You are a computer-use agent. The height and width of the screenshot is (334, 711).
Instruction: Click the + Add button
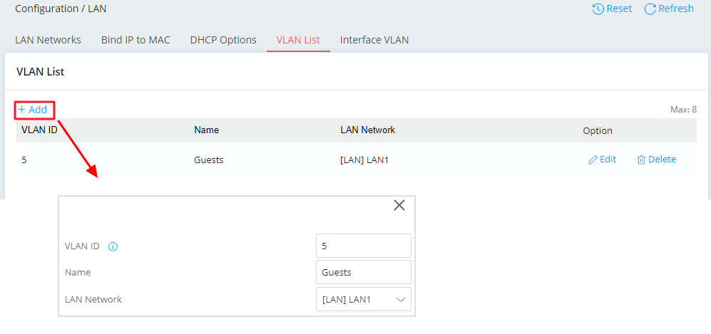[33, 110]
